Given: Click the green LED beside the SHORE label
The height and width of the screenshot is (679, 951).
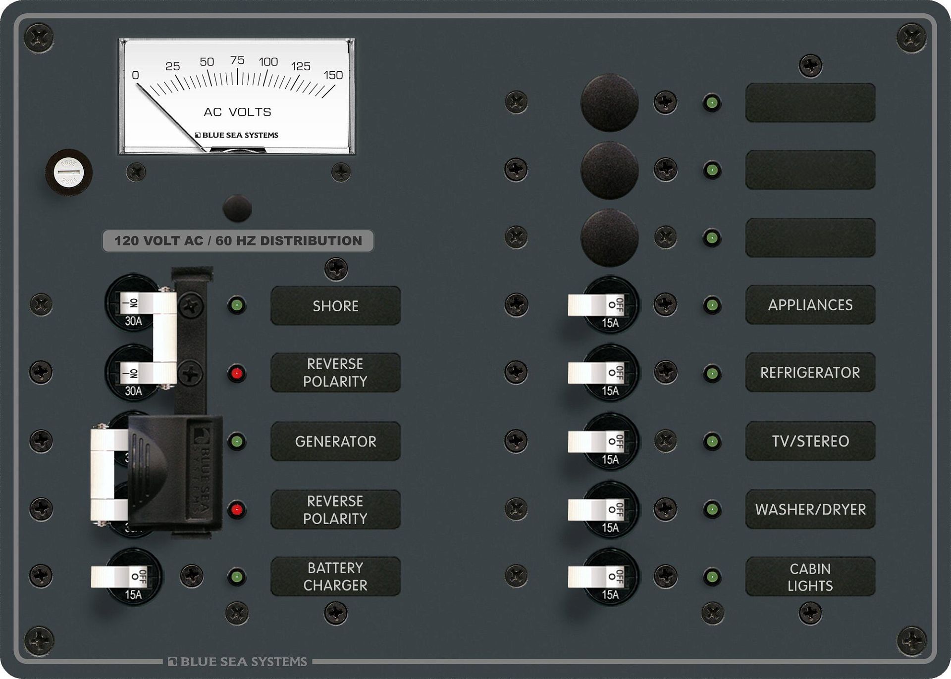Looking at the screenshot, I should 237,305.
